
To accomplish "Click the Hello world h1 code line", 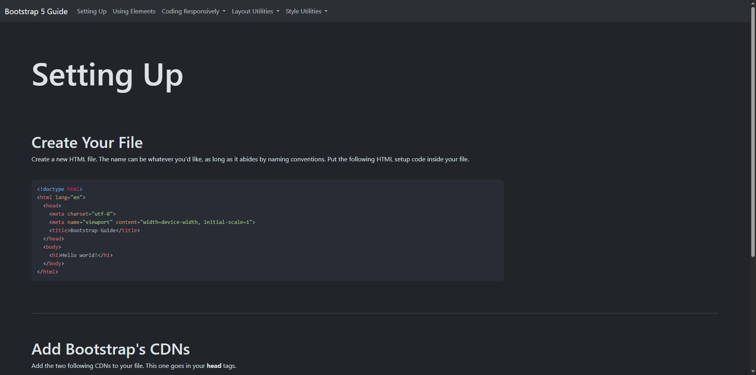I will [x=81, y=255].
